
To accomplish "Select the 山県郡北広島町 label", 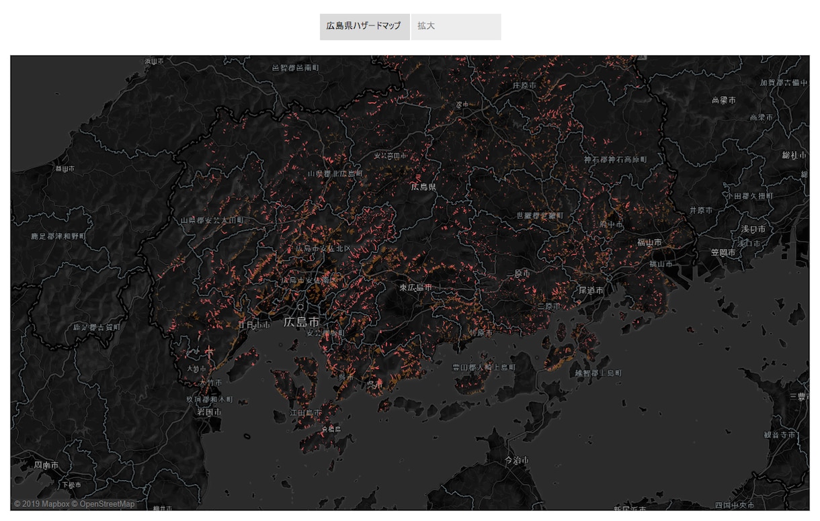I will pyautogui.click(x=335, y=173).
